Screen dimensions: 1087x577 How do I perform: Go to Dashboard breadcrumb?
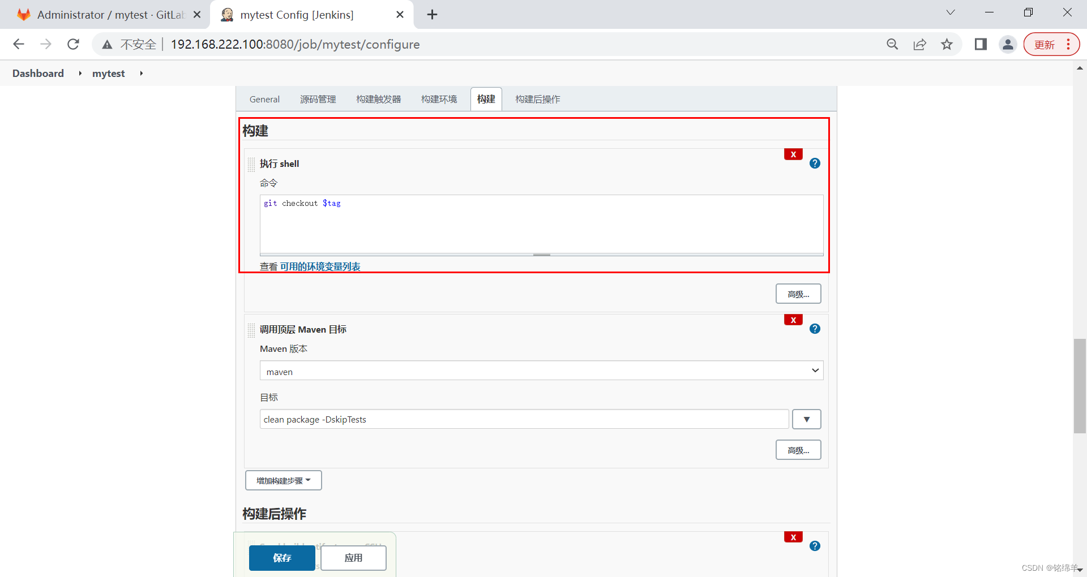[38, 74]
